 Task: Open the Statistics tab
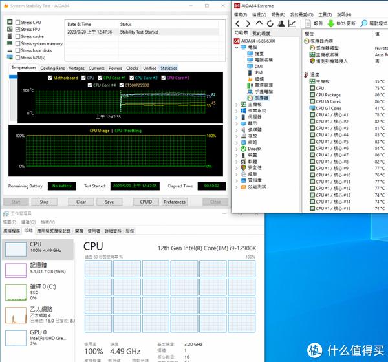tap(169, 68)
